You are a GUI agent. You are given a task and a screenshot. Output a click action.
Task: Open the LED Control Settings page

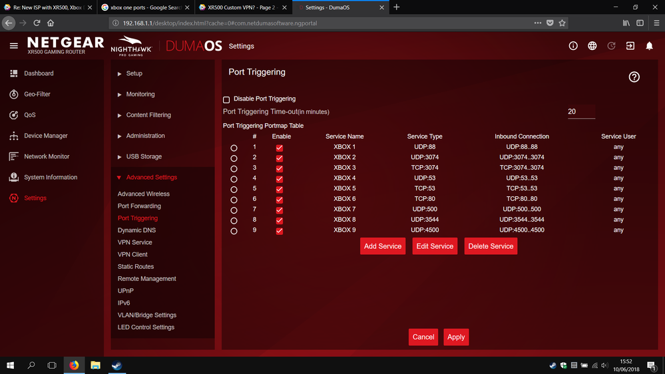pos(146,327)
